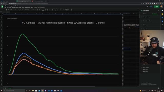
Task: Click the Insert chart icon
Action: pos(67,10)
